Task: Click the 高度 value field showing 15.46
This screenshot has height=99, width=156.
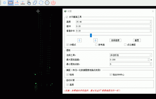Action: pyautogui.click(x=114, y=22)
